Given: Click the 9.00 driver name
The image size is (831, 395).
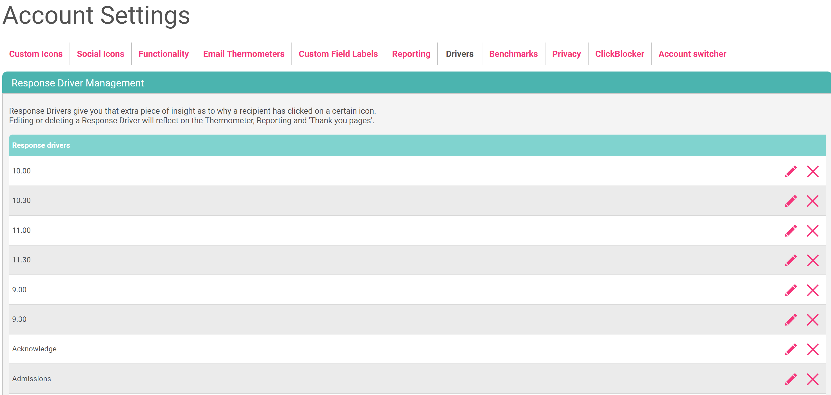Looking at the screenshot, I should coord(19,289).
